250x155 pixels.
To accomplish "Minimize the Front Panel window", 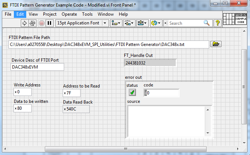I will pos(215,3).
